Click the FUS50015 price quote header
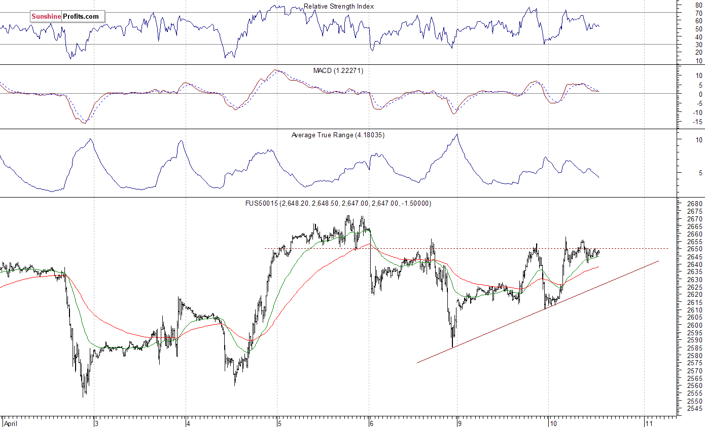Image resolution: width=705 pixels, height=427 pixels. [338, 204]
